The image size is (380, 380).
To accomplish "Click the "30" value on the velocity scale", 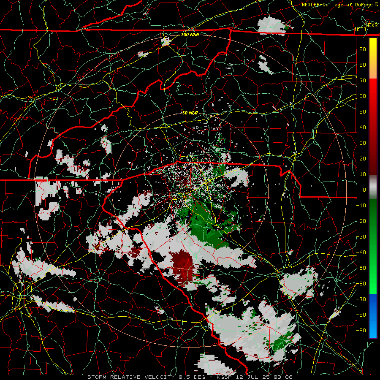I will (x=363, y=143).
